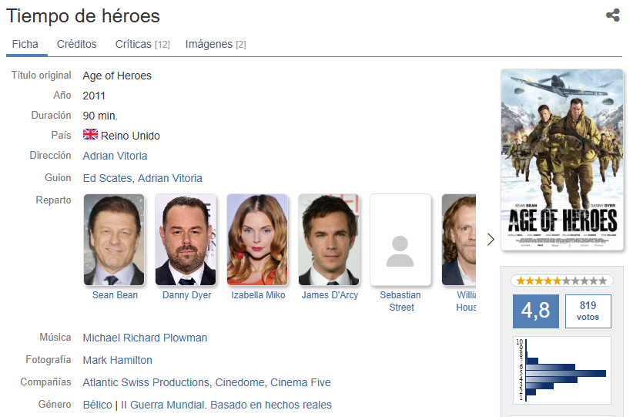
Task: Click the Sean Bean name link
Action: point(115,295)
